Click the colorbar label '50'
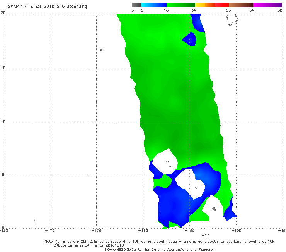 tap(228, 10)
